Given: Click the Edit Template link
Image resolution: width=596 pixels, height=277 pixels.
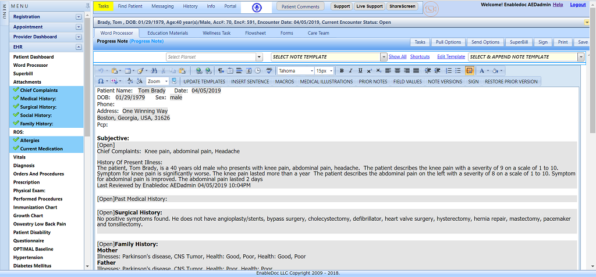Looking at the screenshot, I should click(x=451, y=56).
